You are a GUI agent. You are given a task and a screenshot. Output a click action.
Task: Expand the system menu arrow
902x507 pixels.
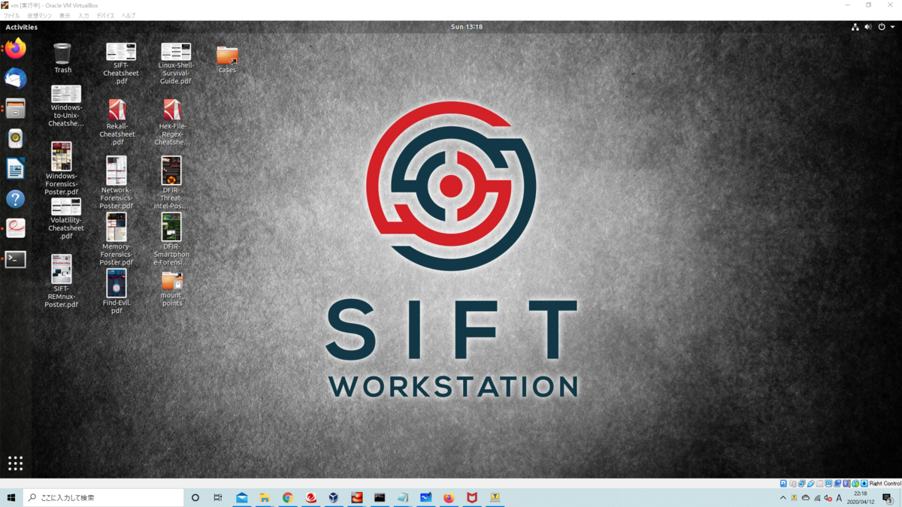point(892,27)
